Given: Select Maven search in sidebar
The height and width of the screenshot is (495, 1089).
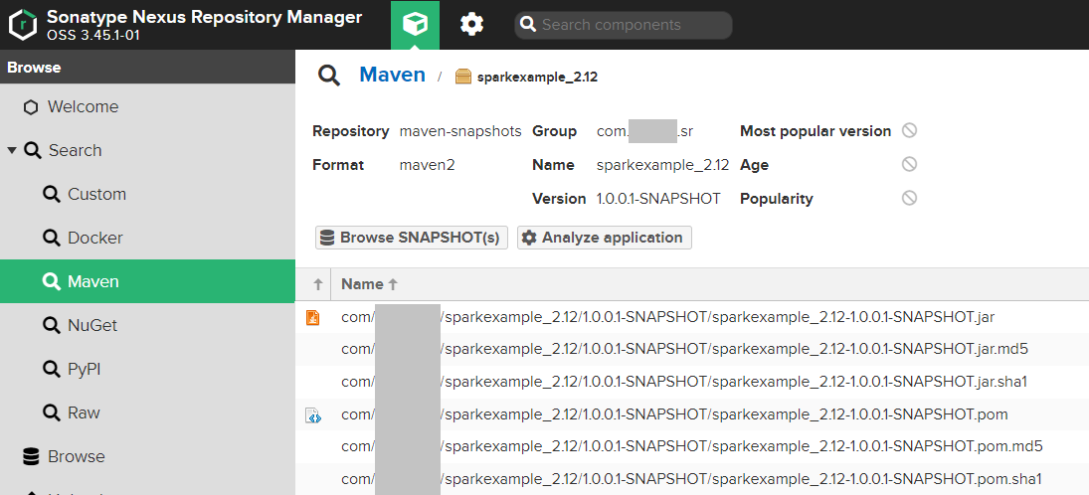Looking at the screenshot, I should click(x=147, y=282).
